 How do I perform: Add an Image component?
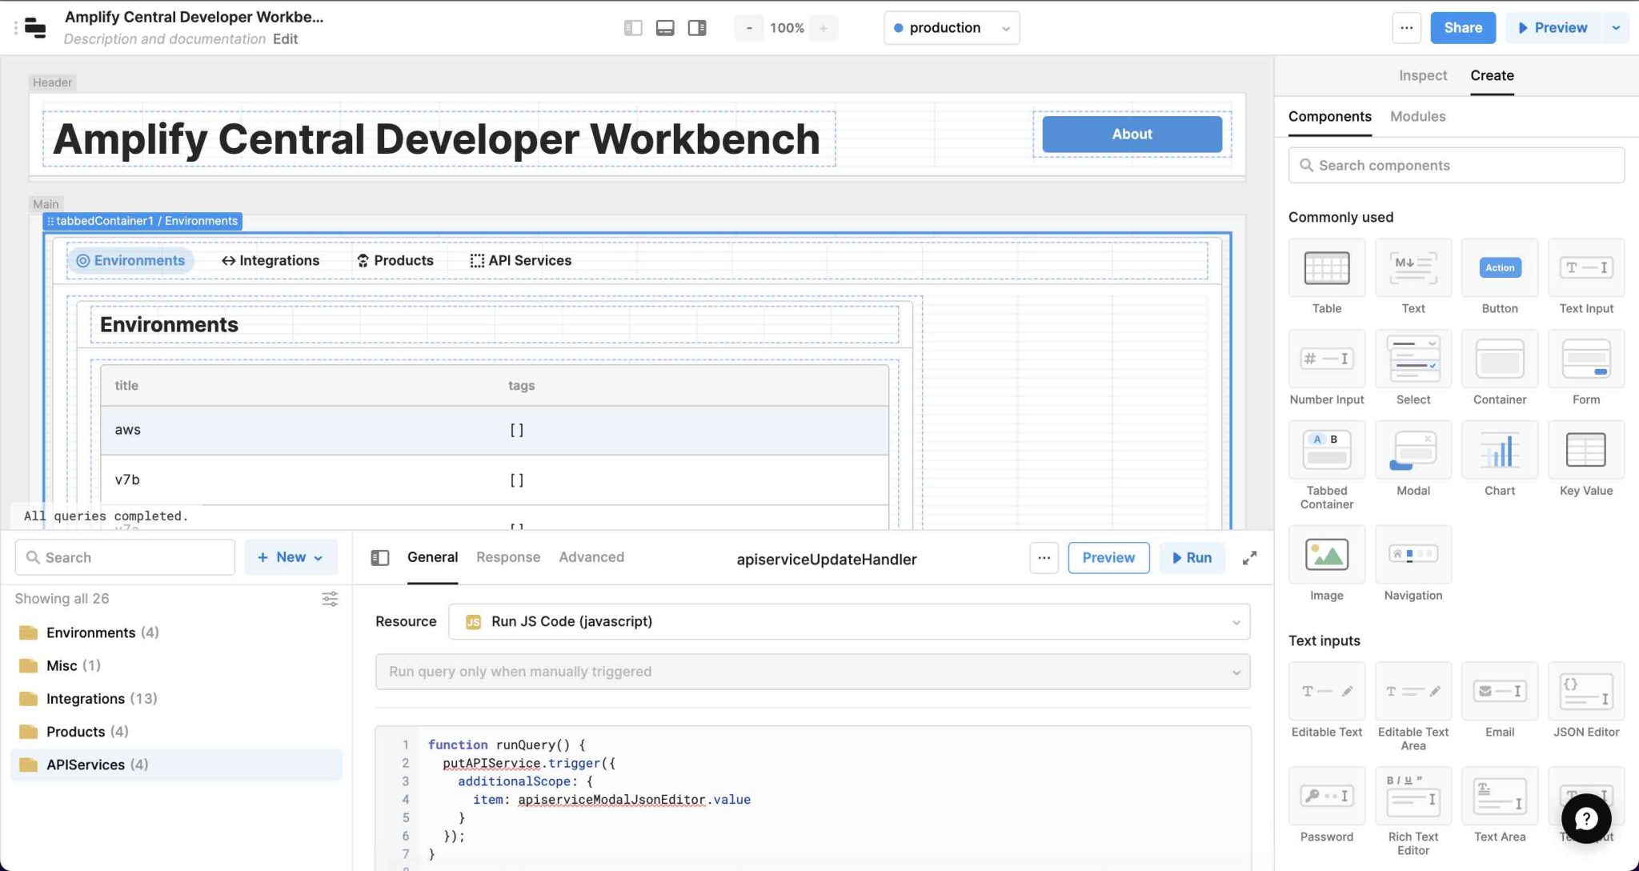(1326, 554)
